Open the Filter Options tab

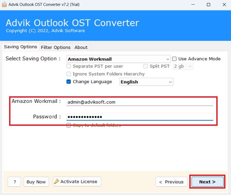point(56,47)
